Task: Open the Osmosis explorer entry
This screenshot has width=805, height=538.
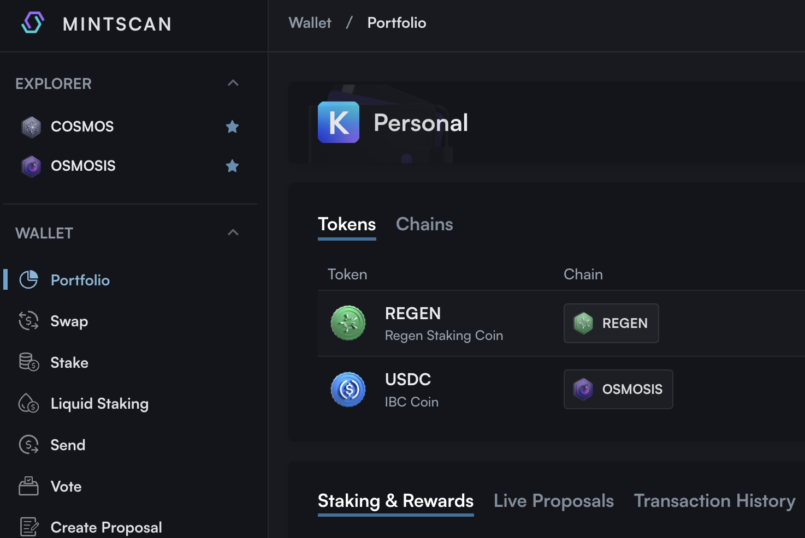Action: click(x=83, y=166)
